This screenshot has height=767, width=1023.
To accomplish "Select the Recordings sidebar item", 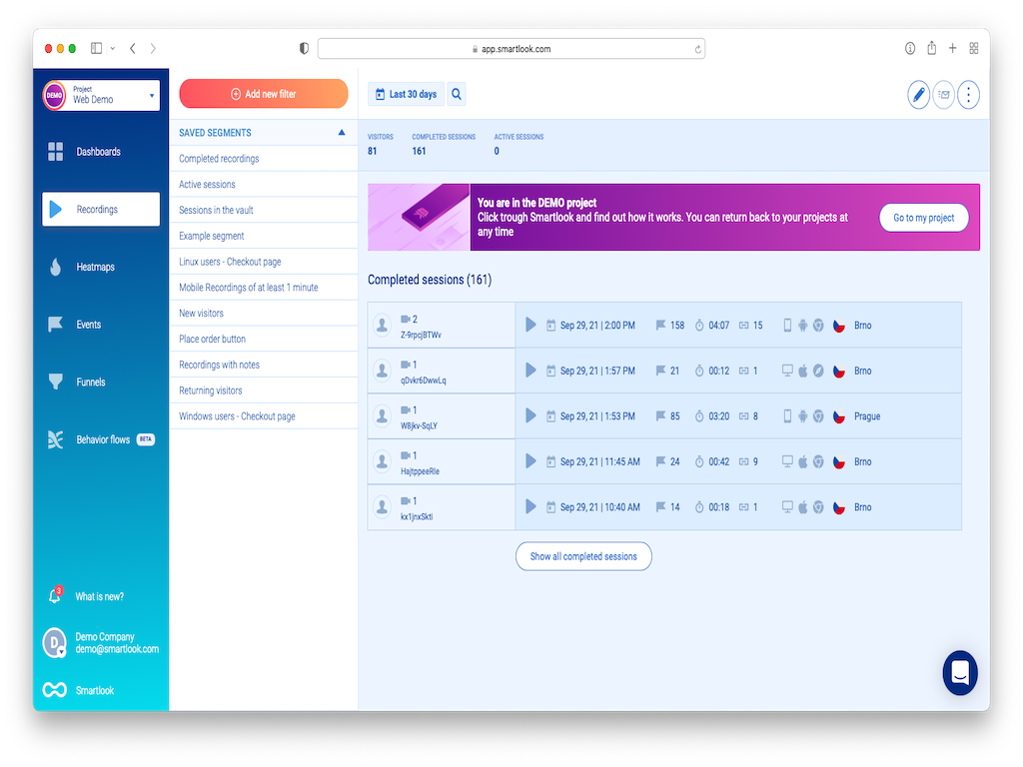I will pos(101,210).
